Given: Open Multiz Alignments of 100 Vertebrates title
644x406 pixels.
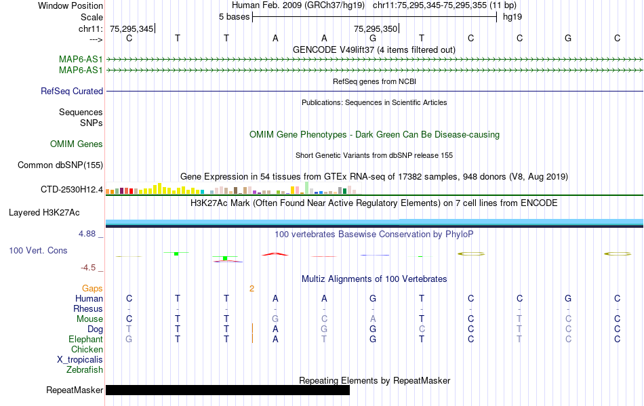Looking at the screenshot, I should tap(374, 279).
